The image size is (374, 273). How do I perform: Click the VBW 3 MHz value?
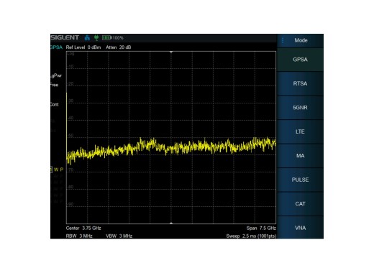119,236
